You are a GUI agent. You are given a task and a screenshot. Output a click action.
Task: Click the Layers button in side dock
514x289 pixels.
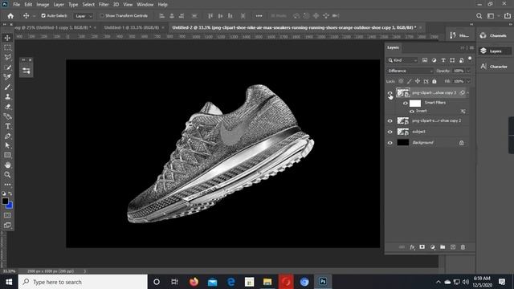pyautogui.click(x=495, y=51)
